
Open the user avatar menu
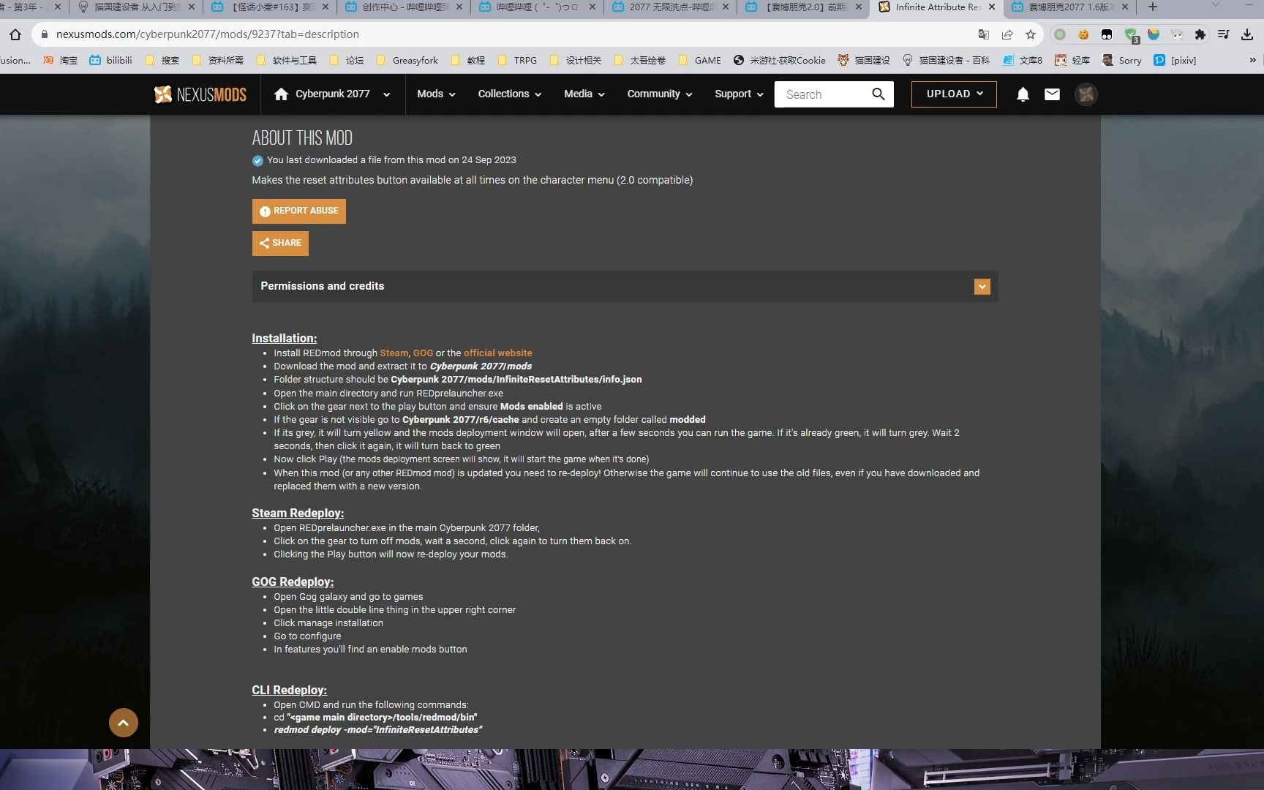pos(1086,94)
